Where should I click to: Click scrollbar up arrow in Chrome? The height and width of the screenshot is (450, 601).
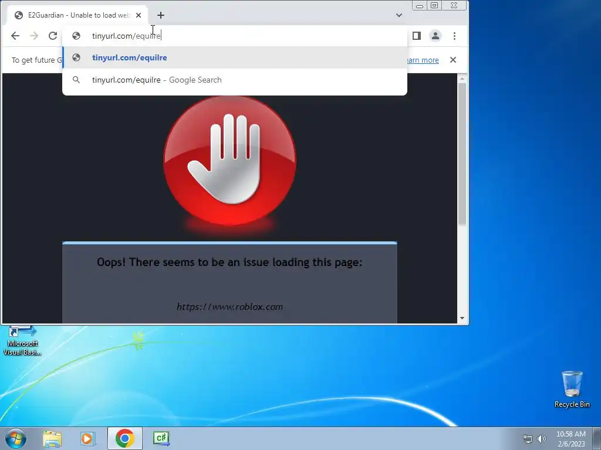[x=462, y=79]
